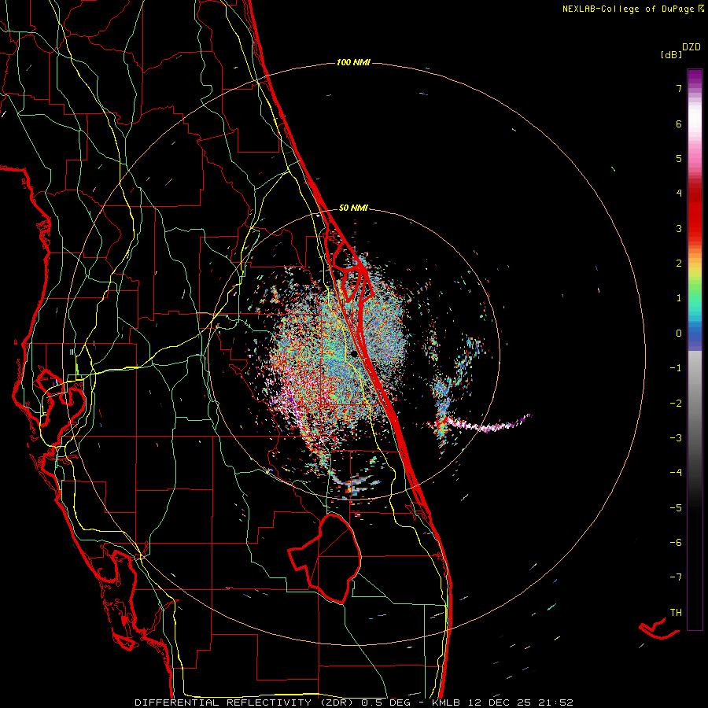The width and height of the screenshot is (708, 708).
Task: Click the 1 dB scale value
Action: pyautogui.click(x=679, y=298)
